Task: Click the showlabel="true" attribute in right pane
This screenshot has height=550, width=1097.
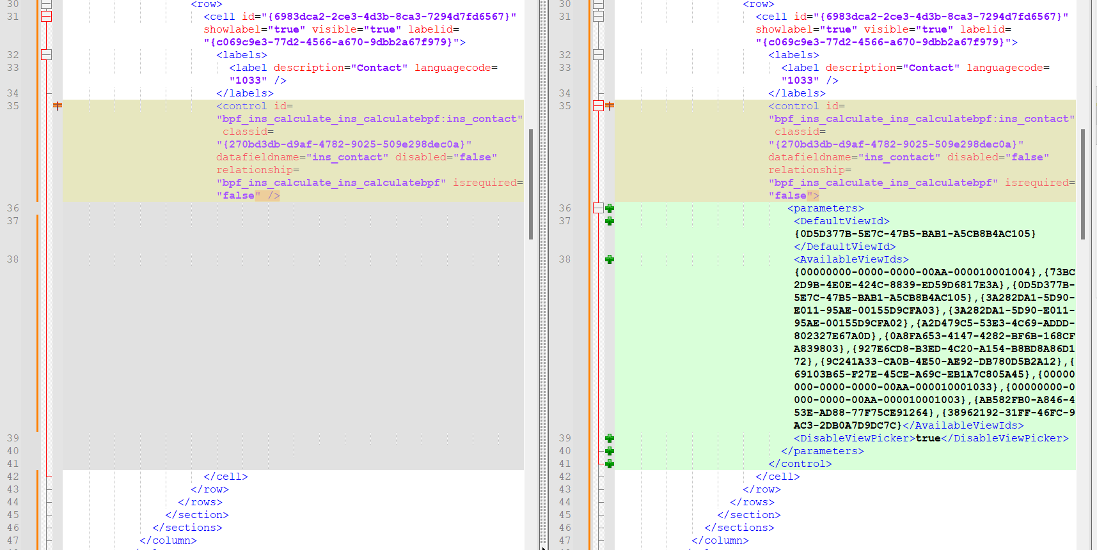Action: pos(807,29)
